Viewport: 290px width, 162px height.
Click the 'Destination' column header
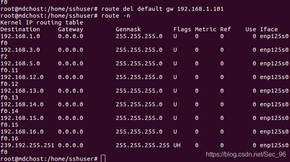click(20, 29)
